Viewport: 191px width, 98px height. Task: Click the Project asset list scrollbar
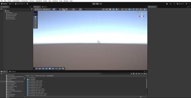coord(146,83)
